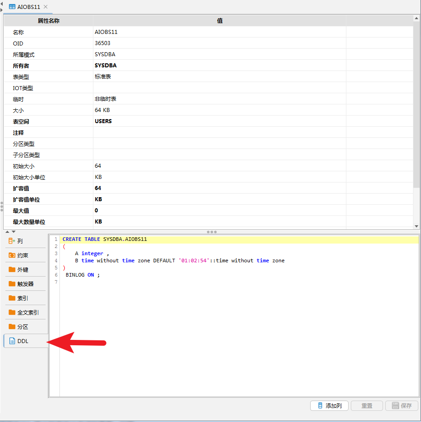Collapse the left panel with left arrow
The height and width of the screenshot is (422, 421).
pos(2,4)
